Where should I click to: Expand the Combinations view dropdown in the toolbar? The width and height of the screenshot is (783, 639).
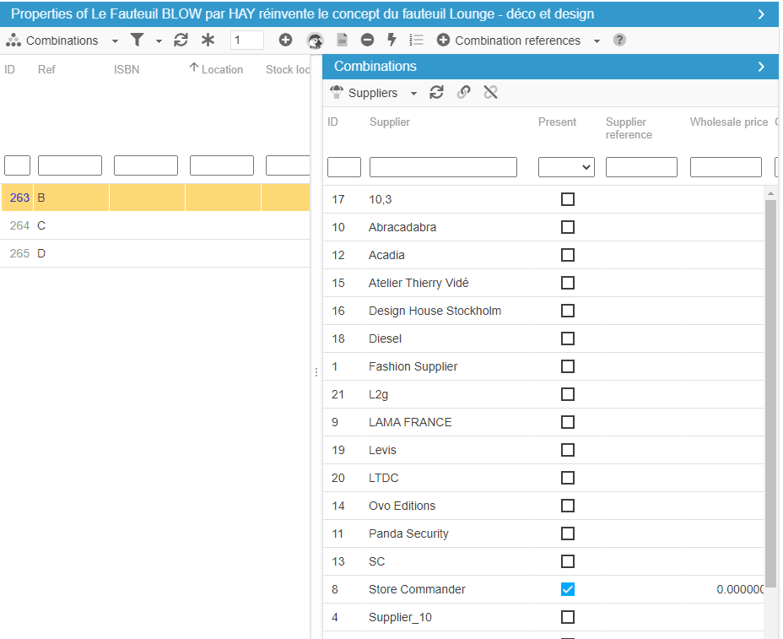coord(115,41)
